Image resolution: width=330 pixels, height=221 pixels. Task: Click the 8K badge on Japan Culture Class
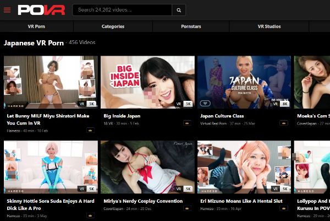point(284,103)
